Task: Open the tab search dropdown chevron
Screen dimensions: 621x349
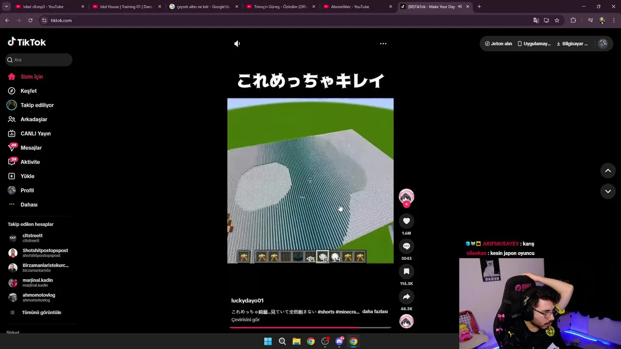Action: [x=6, y=7]
